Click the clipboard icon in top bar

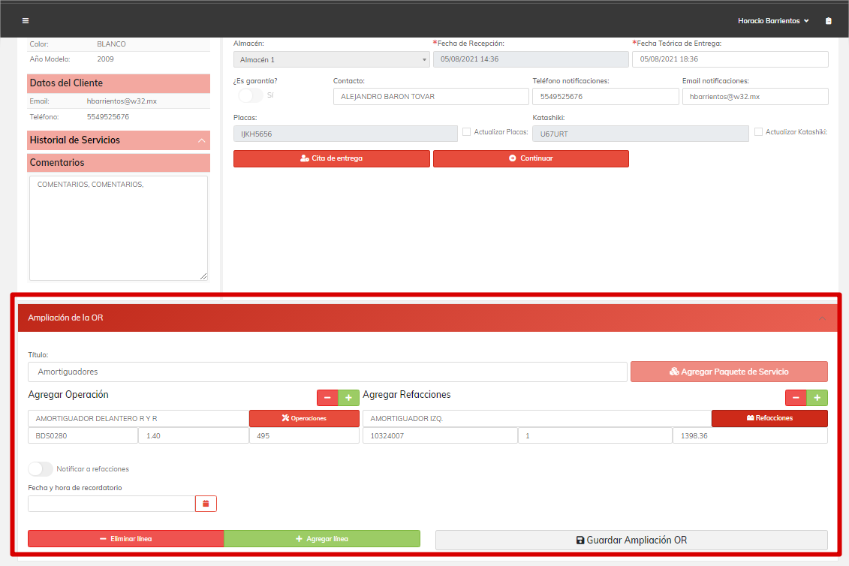click(829, 21)
